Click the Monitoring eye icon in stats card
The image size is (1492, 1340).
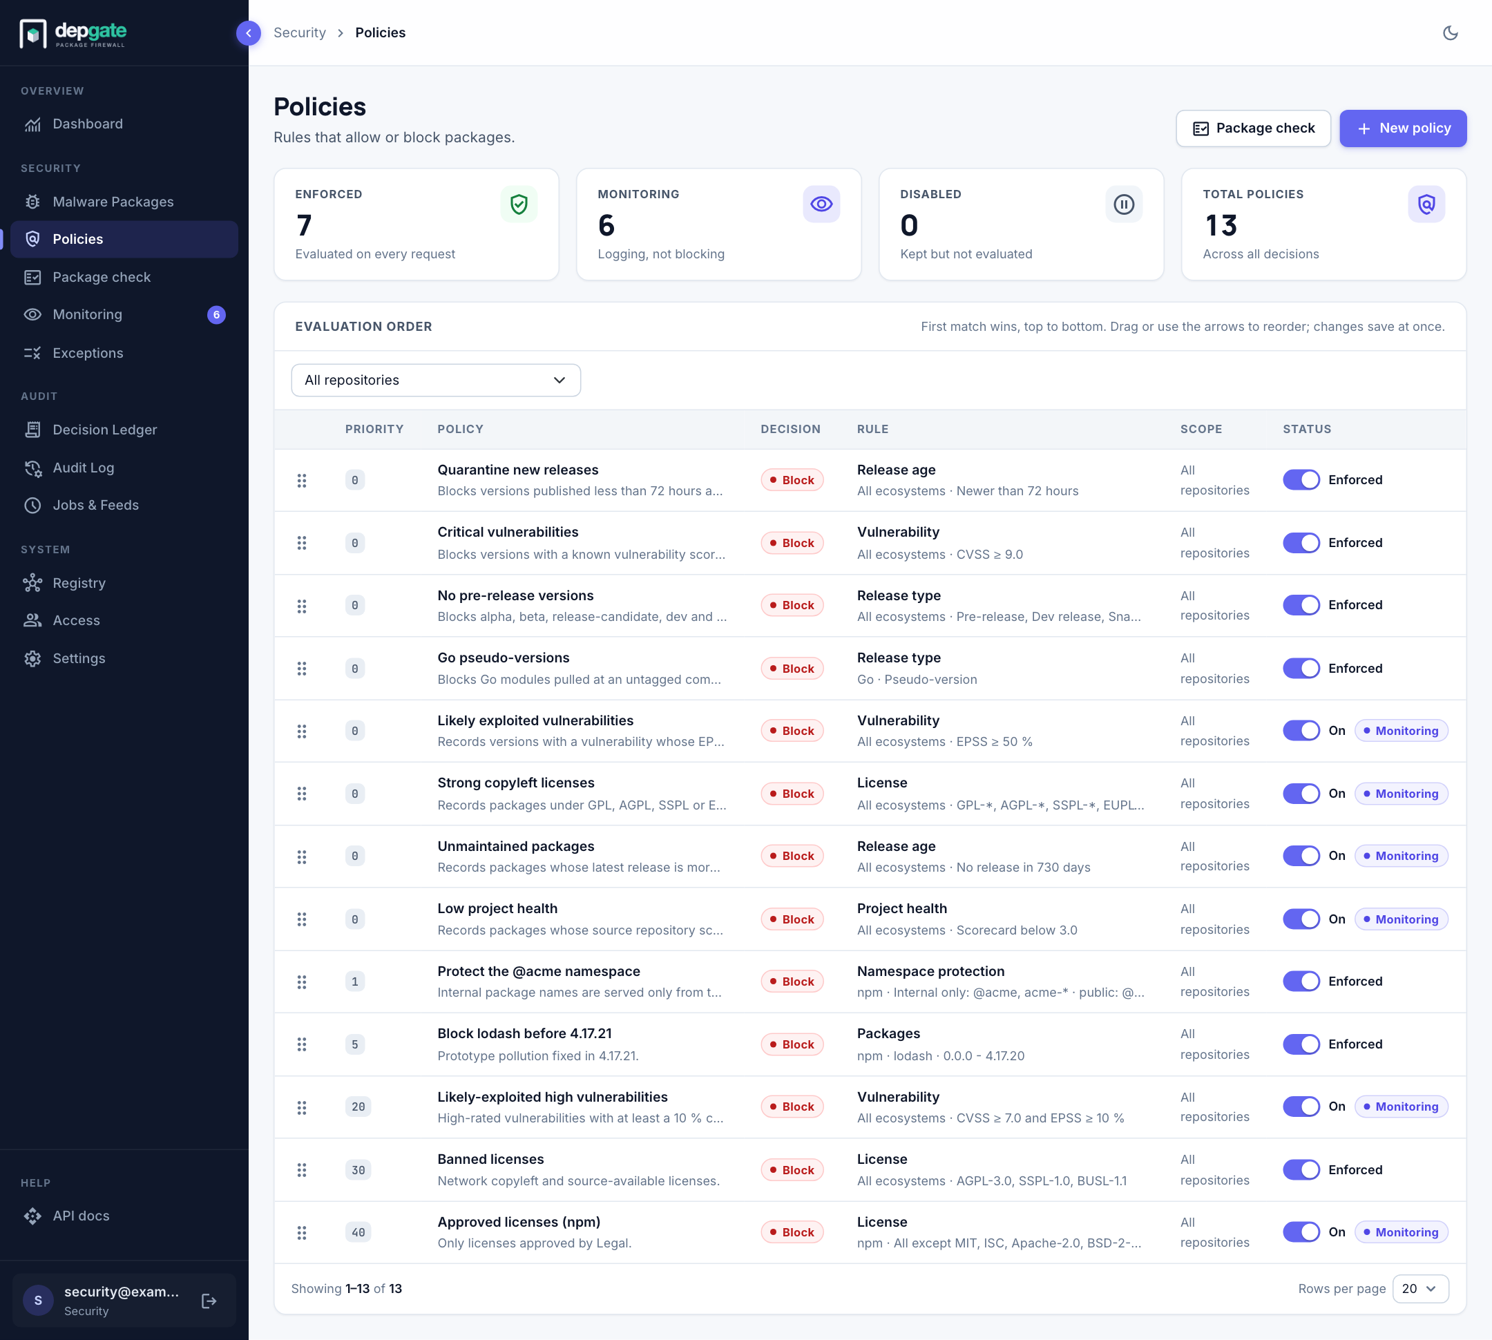(x=821, y=204)
